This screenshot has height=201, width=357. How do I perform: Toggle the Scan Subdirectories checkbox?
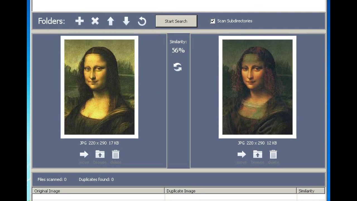213,21
